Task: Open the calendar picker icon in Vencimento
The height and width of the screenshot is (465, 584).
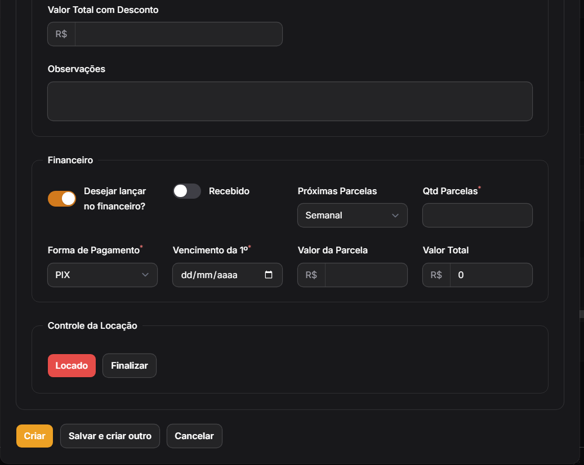Action: pos(269,275)
